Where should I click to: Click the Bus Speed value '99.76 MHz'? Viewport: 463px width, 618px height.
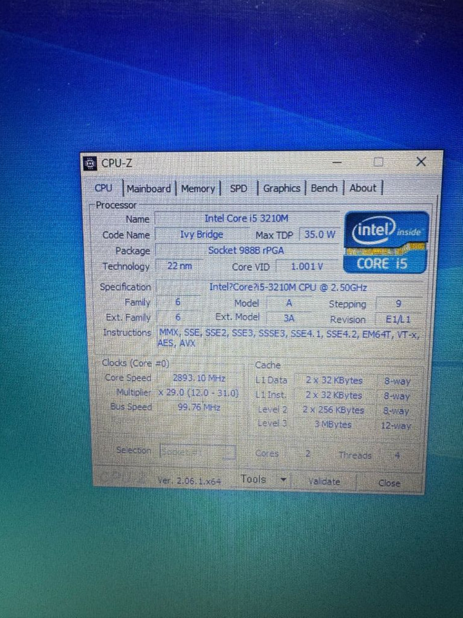click(199, 407)
